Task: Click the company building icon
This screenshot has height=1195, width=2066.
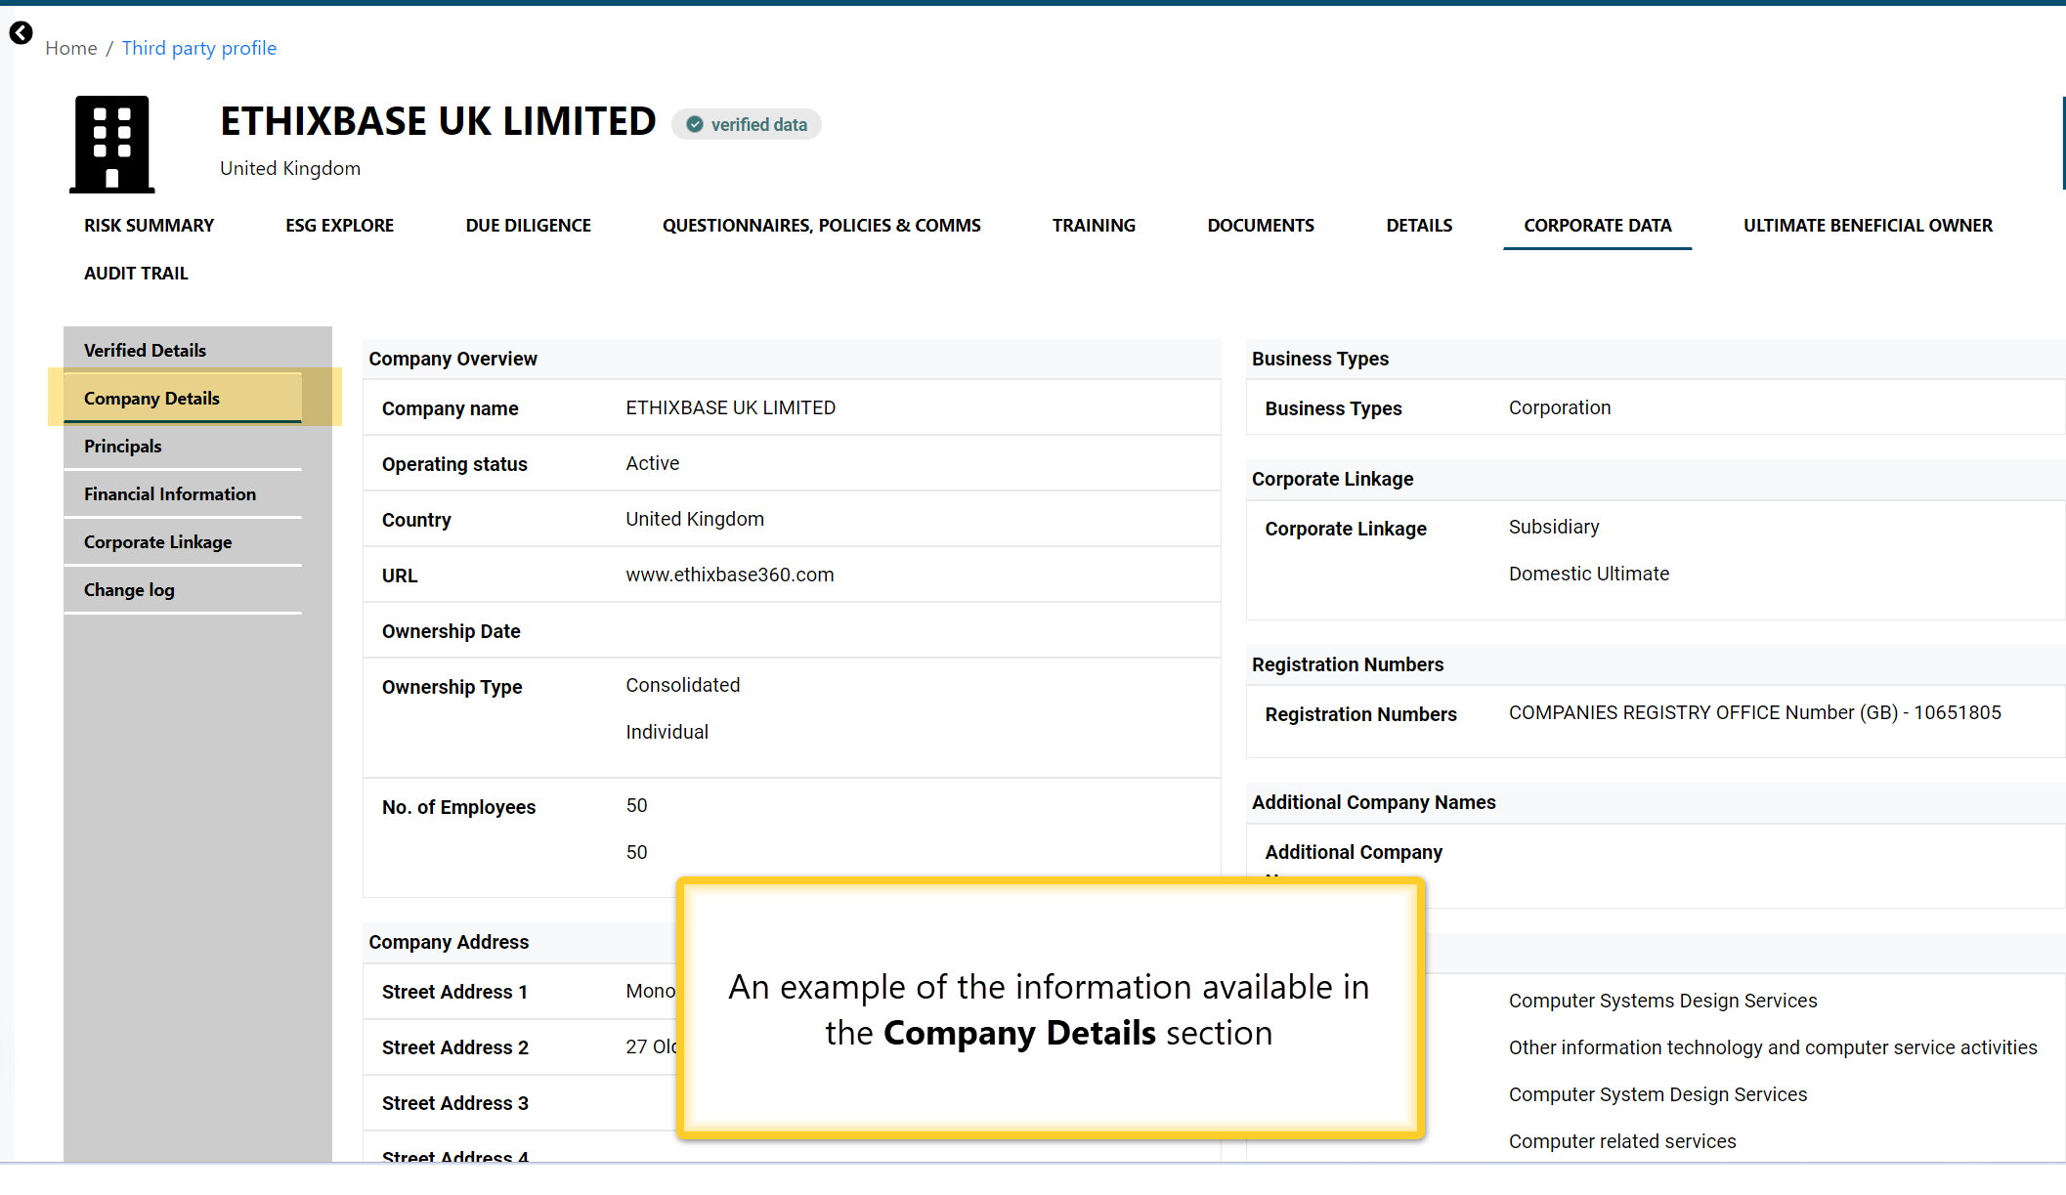Action: 112,144
